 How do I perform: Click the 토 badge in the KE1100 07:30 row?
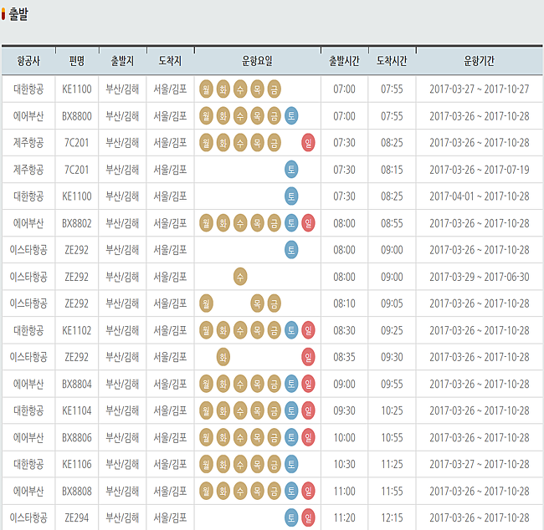tap(291, 196)
